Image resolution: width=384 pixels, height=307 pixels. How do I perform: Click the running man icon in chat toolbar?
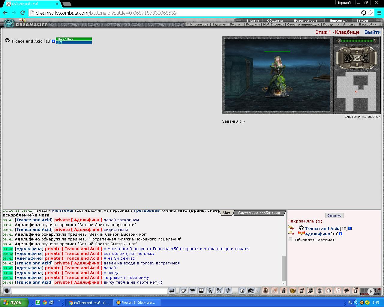click(x=210, y=291)
